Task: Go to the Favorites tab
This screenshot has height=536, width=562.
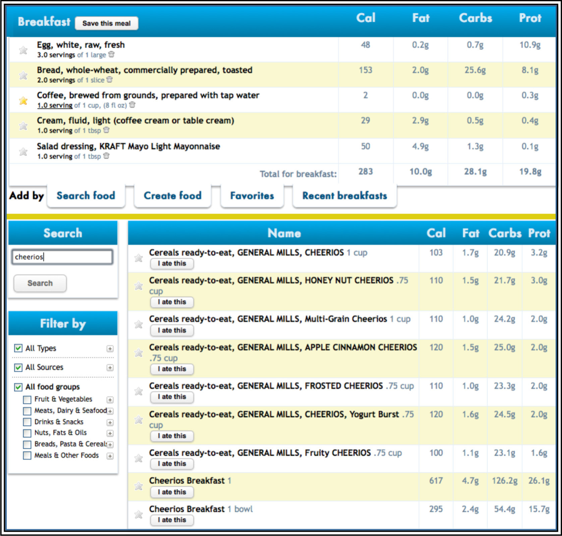Action: [x=252, y=196]
